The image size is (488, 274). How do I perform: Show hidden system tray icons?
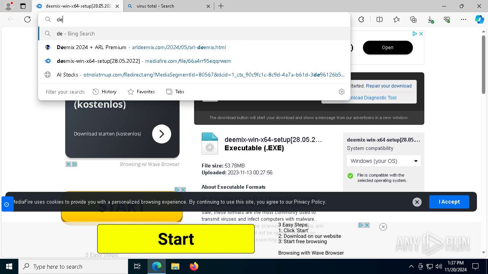click(411, 266)
